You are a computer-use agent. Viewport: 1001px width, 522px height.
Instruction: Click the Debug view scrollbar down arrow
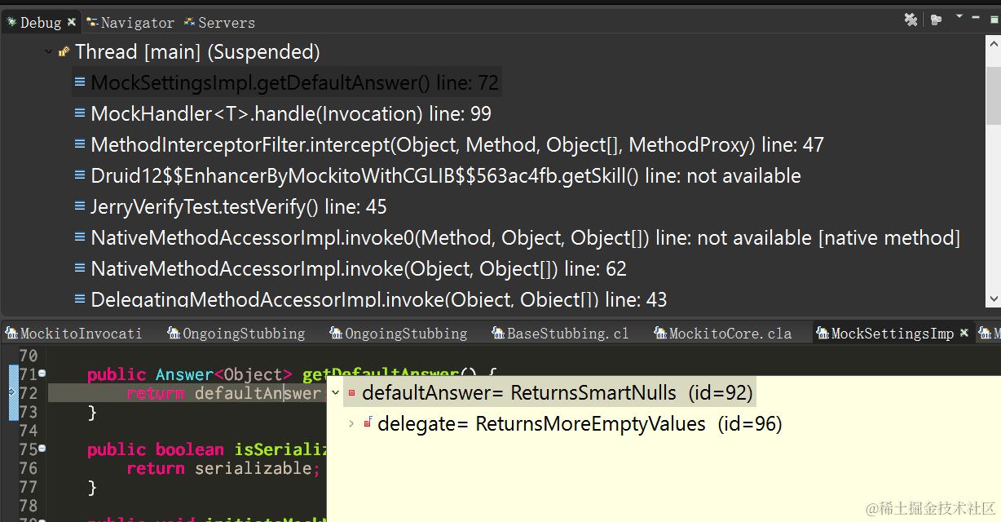tap(993, 300)
